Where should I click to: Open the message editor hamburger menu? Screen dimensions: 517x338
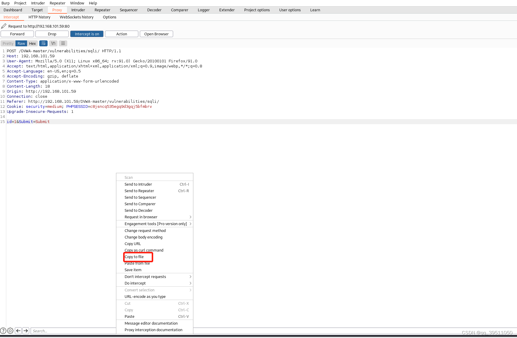63,43
